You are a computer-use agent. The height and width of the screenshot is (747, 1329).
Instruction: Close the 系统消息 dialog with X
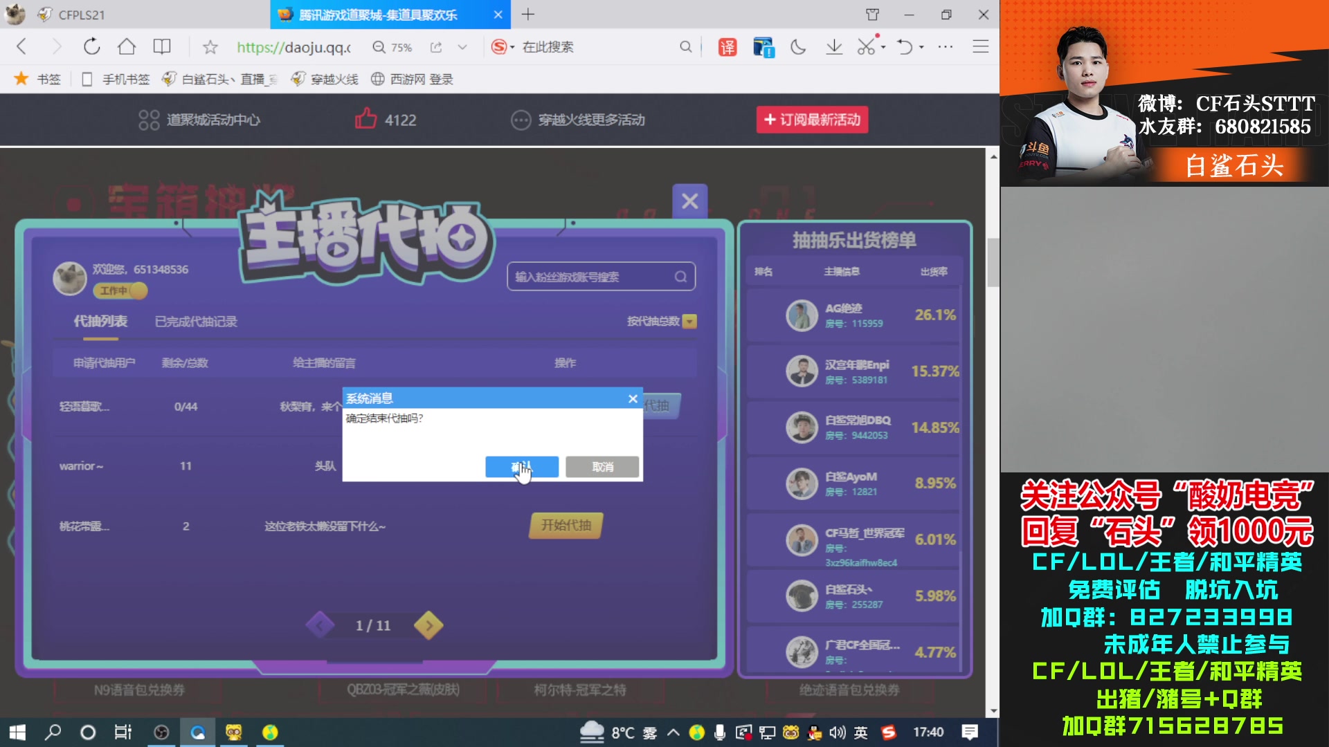[x=633, y=398]
